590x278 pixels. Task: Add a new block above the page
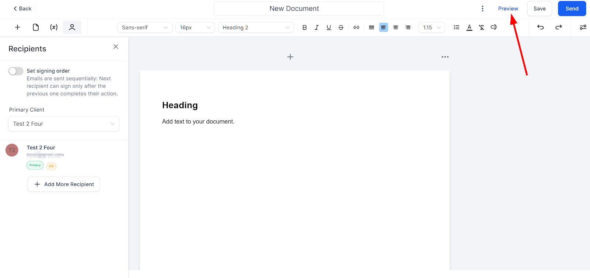[x=290, y=57]
